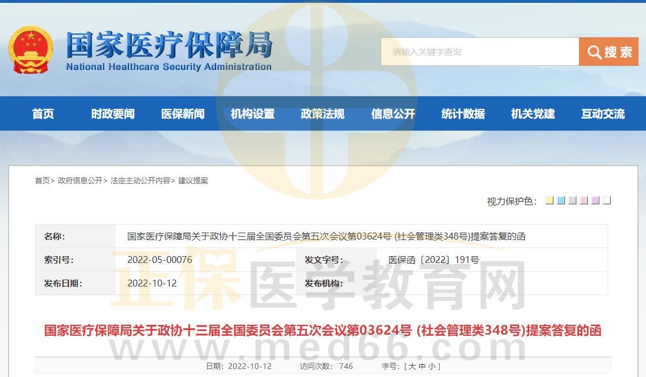Click the 政府信息公开 breadcrumb link
The width and height of the screenshot is (646, 377).
tap(80, 180)
